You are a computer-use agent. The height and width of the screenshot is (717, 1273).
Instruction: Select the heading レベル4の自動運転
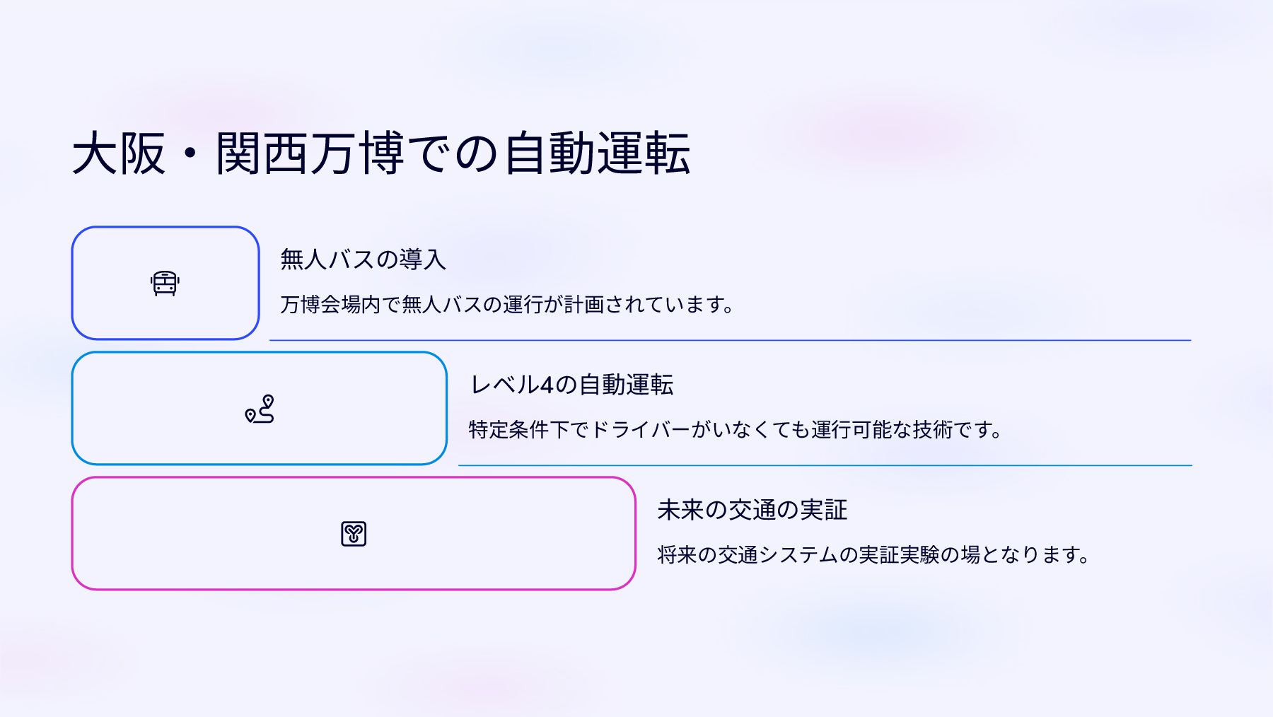pos(571,385)
